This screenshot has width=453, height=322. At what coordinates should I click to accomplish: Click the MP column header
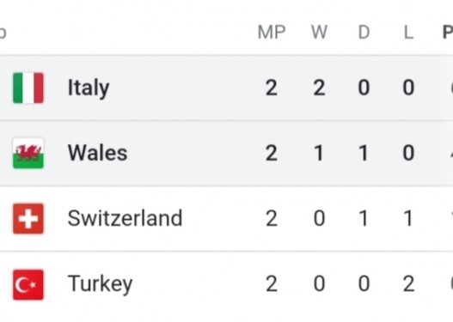[272, 32]
